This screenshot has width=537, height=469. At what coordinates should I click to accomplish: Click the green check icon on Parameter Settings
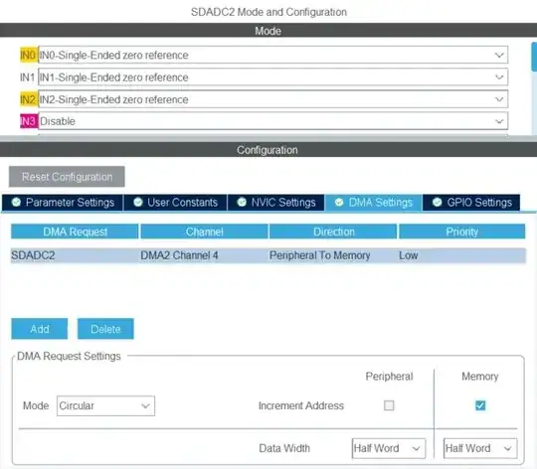(x=16, y=202)
